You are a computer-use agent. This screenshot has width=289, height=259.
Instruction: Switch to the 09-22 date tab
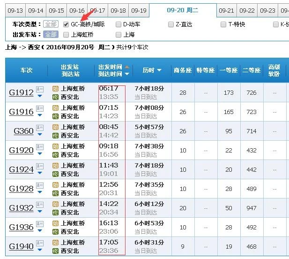(x=247, y=10)
